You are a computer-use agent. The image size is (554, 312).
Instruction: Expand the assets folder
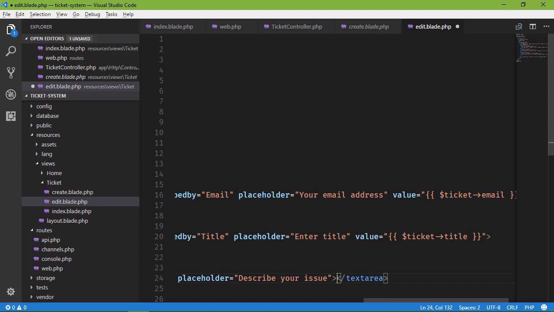point(36,144)
